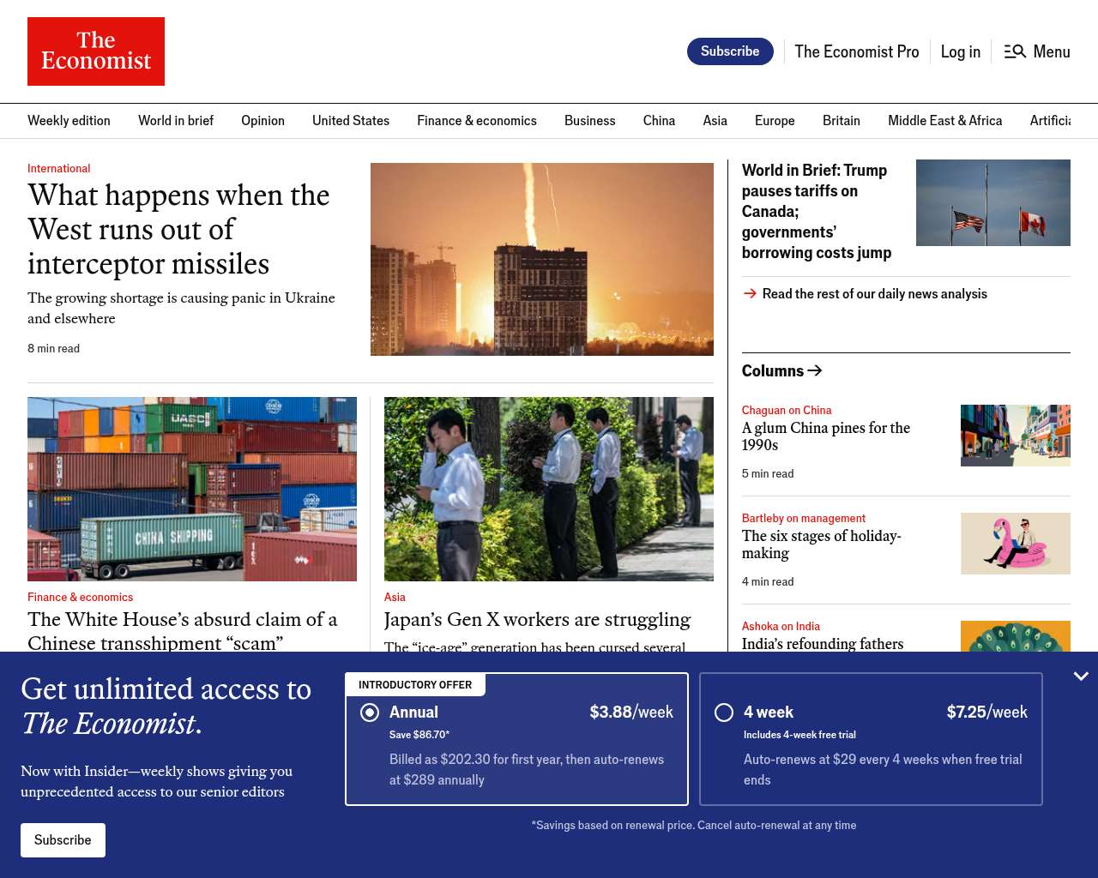Open Bartleby on management column label
Screen dimensions: 1098x878
pyautogui.click(x=804, y=518)
